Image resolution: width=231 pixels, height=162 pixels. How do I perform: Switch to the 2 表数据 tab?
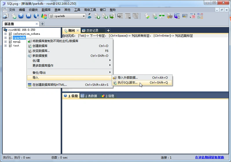tap(89, 96)
